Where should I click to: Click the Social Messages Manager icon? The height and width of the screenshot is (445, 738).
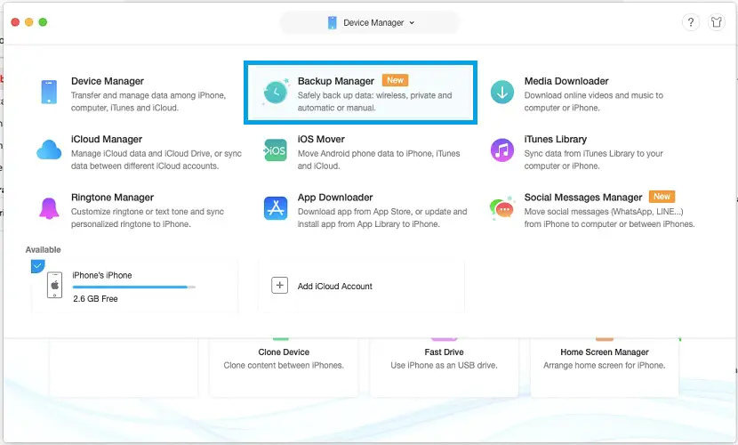click(502, 208)
